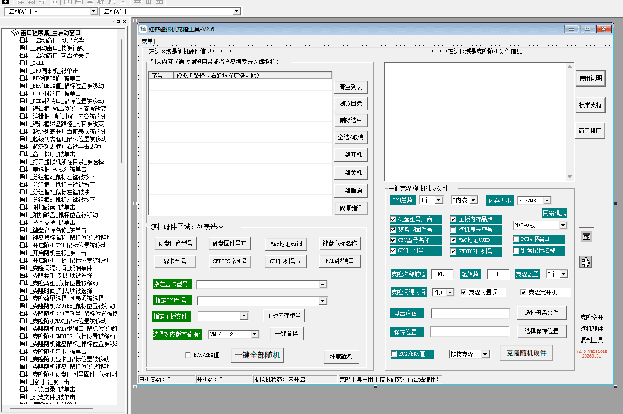This screenshot has height=414, width=623.
Task: Select the stopwatch timer component icon
Action: 585,261
